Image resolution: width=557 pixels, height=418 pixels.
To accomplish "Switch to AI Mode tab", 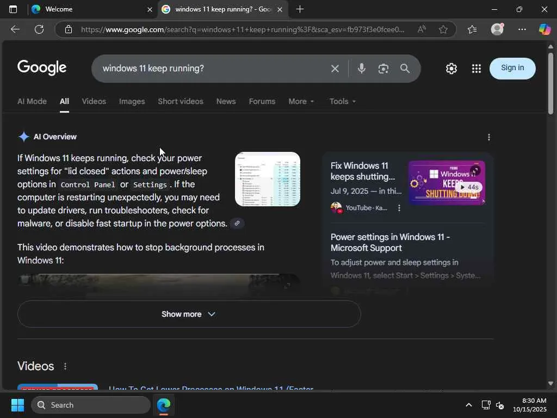I will [32, 101].
